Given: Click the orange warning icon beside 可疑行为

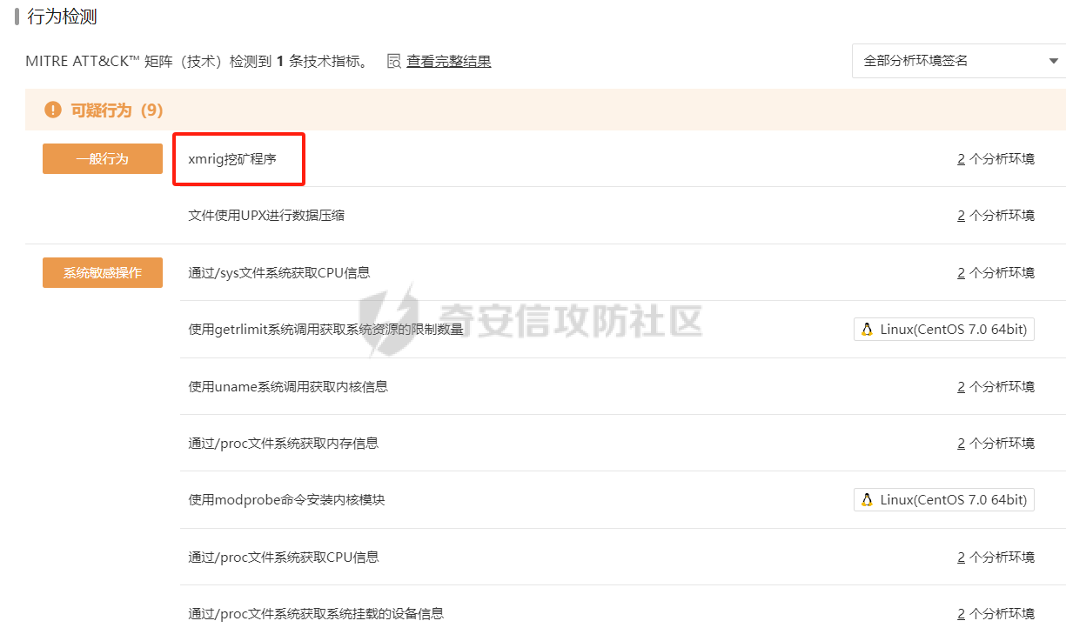Looking at the screenshot, I should click(53, 110).
